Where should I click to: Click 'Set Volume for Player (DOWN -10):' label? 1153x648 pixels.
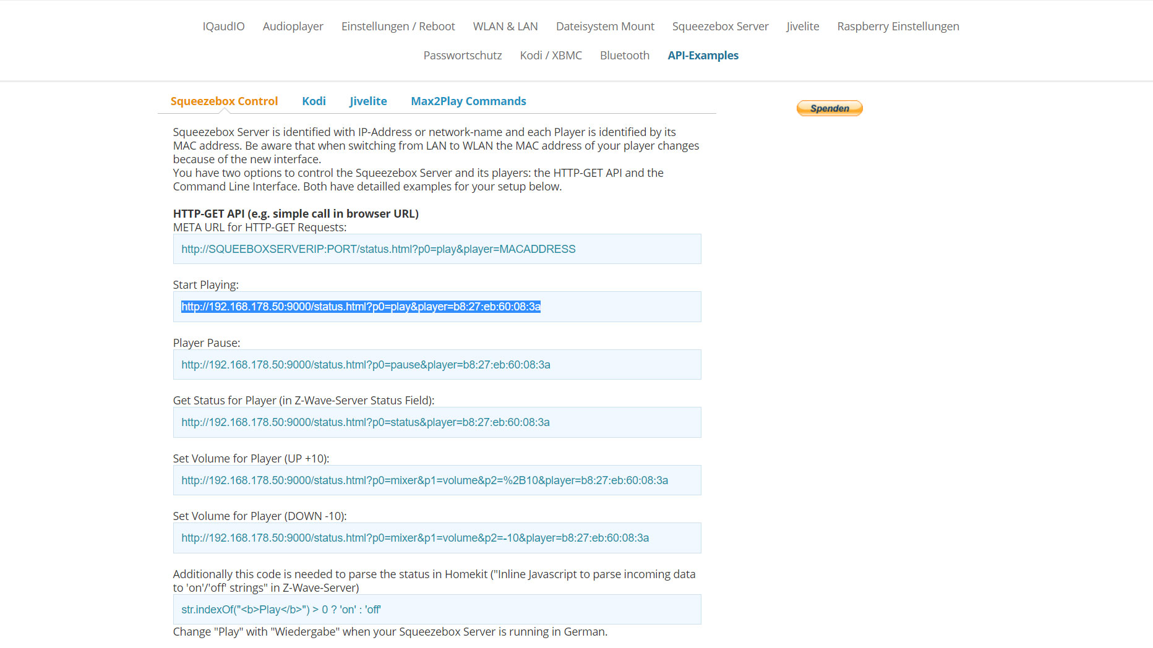coord(260,516)
